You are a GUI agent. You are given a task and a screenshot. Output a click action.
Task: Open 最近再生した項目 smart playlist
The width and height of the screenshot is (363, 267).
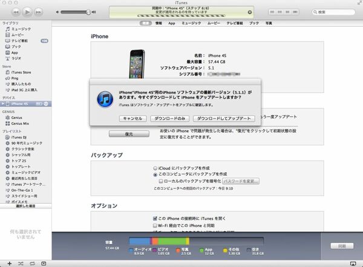pos(25,178)
